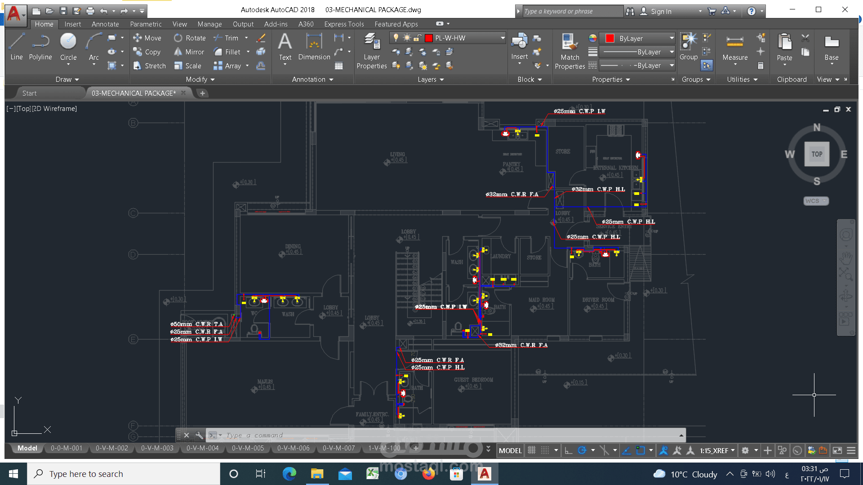This screenshot has height=485, width=863.
Task: Select the Polyline tool
Action: point(40,46)
